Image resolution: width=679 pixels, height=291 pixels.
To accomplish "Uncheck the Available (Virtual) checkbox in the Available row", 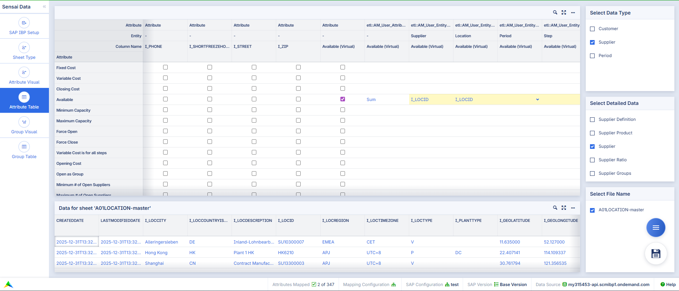I will point(343,99).
